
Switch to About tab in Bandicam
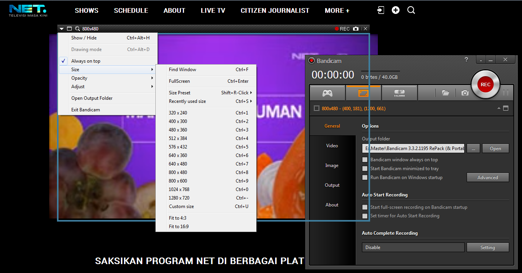click(x=332, y=205)
